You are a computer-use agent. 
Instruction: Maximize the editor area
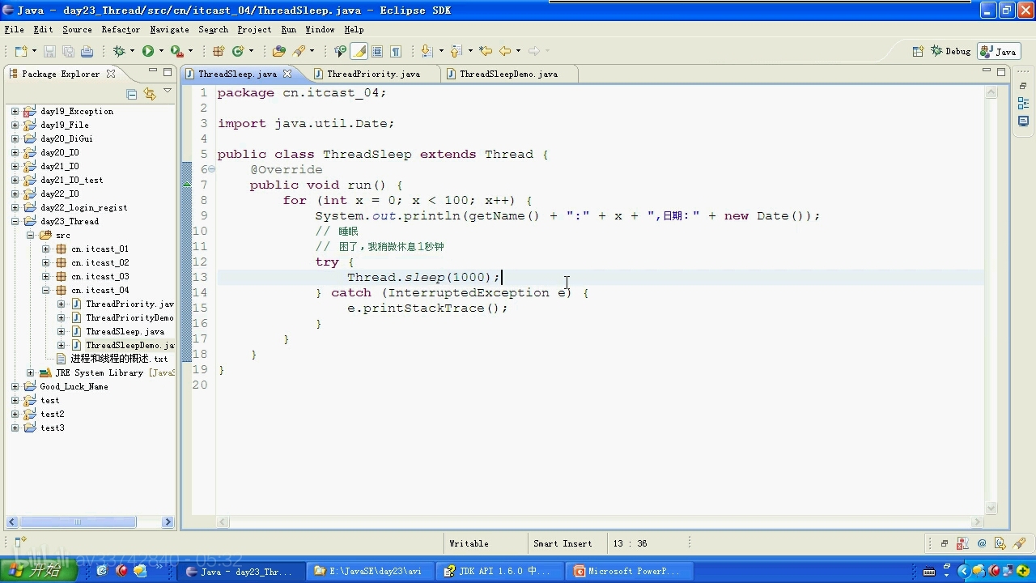tap(1001, 72)
